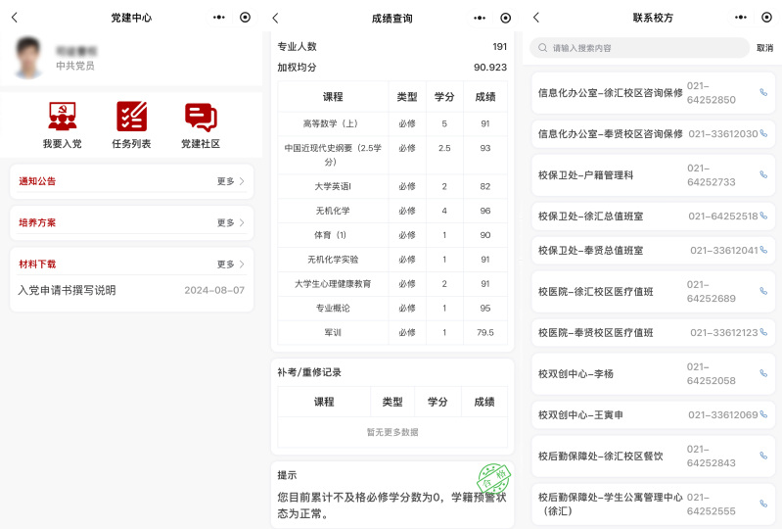Open the 我要入党 icon
The image size is (782, 529).
[x=62, y=118]
